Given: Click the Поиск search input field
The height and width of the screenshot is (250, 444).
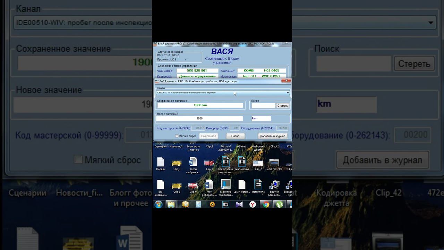Looking at the screenshot, I should 263,106.
